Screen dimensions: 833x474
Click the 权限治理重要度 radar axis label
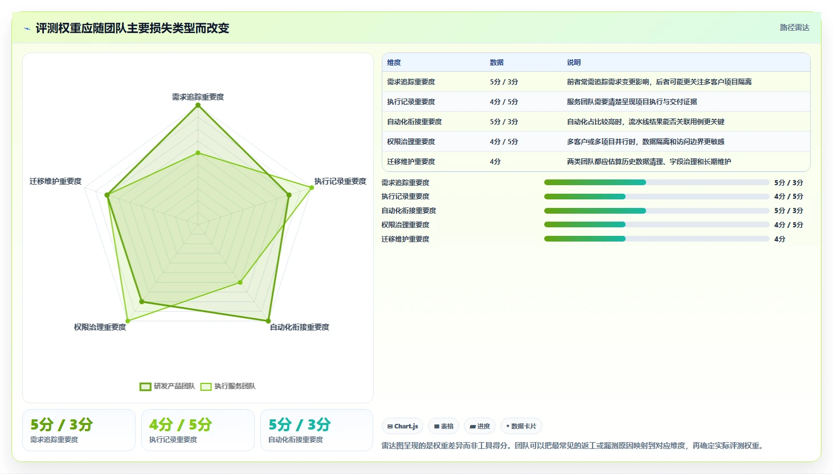click(100, 327)
